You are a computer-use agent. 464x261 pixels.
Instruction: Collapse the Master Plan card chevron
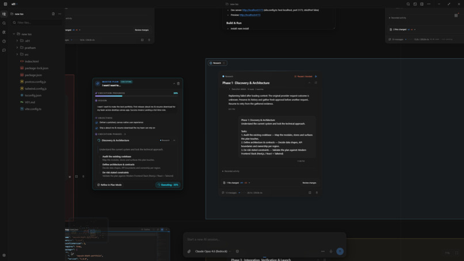[174, 84]
